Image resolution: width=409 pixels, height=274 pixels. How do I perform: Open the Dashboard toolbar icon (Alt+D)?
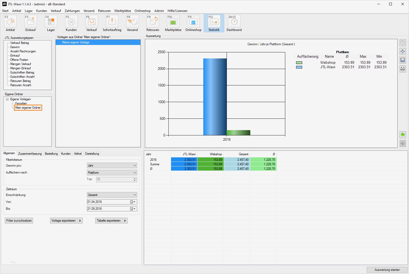234,21
